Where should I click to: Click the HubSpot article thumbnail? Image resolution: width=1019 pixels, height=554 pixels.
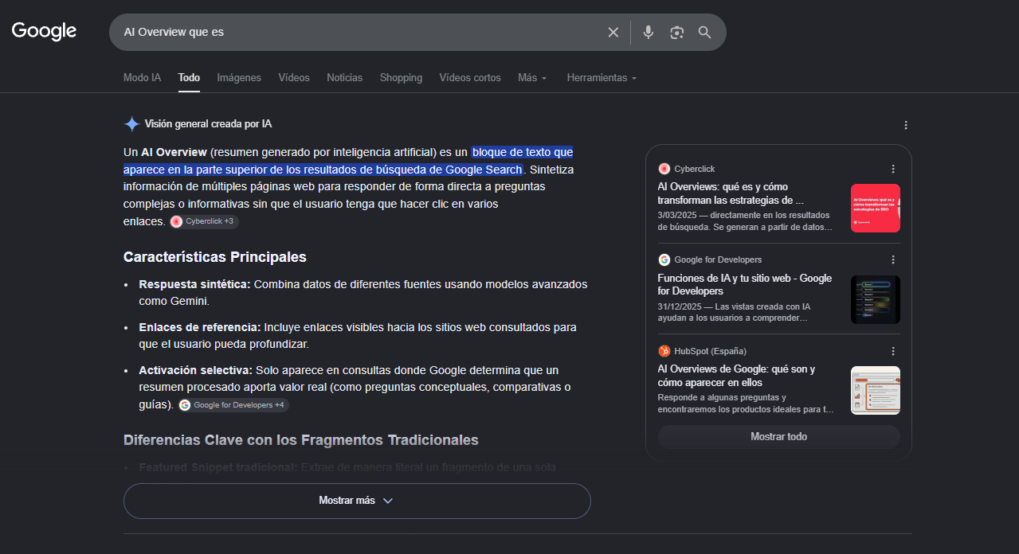tap(876, 390)
